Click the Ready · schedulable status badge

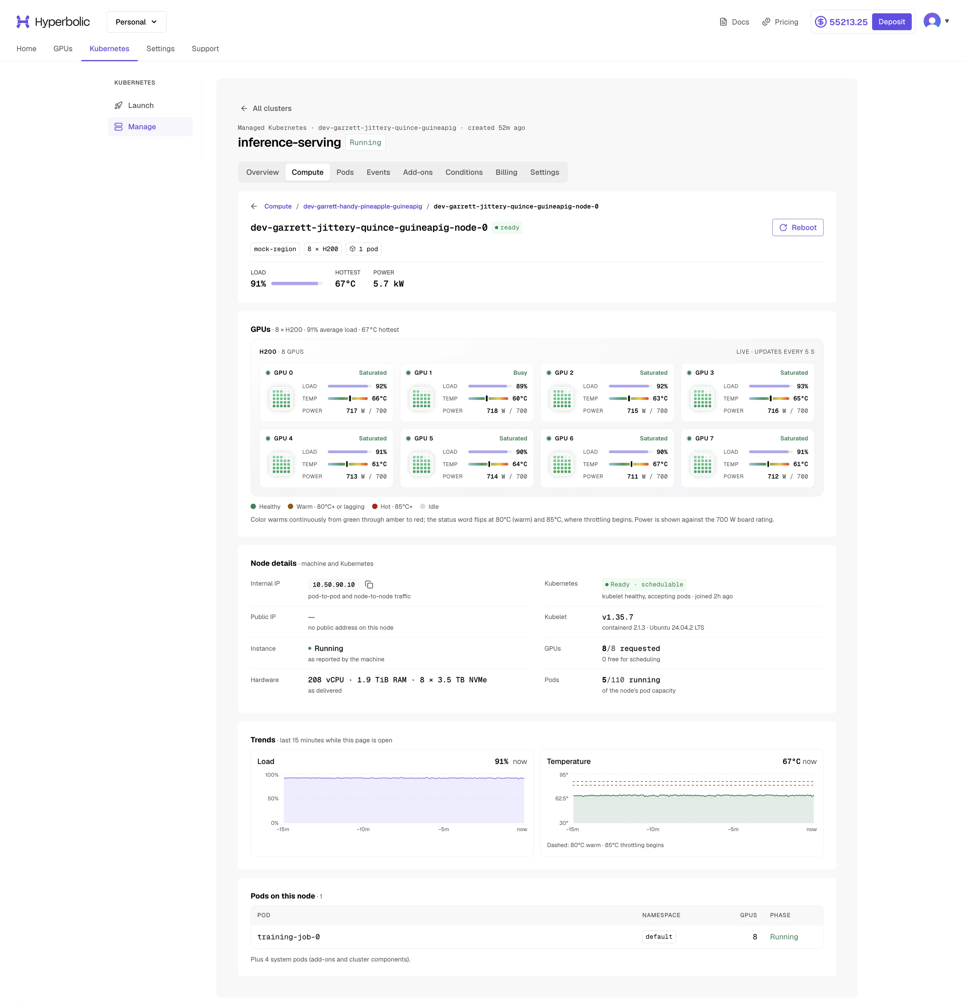coord(644,585)
